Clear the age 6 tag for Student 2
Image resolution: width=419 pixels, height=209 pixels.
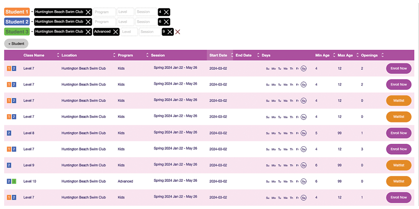[166, 22]
